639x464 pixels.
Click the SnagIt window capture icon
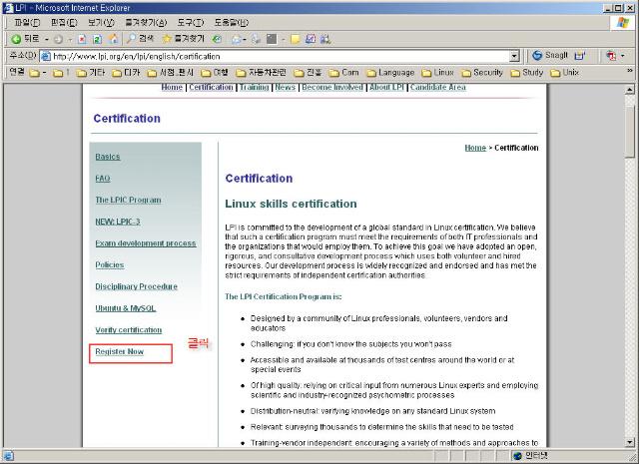[579, 56]
